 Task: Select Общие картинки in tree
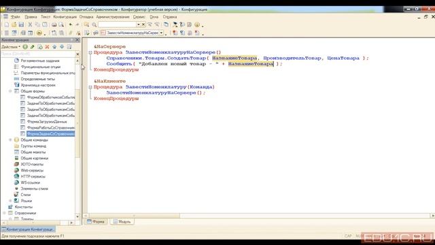point(35,158)
